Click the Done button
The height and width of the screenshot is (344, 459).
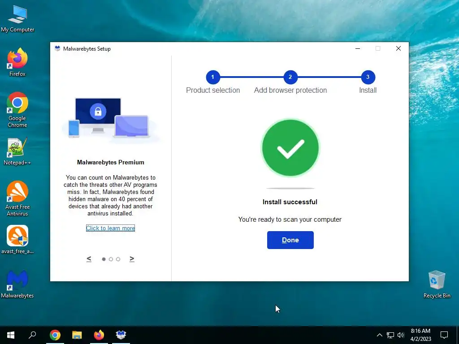(290, 240)
